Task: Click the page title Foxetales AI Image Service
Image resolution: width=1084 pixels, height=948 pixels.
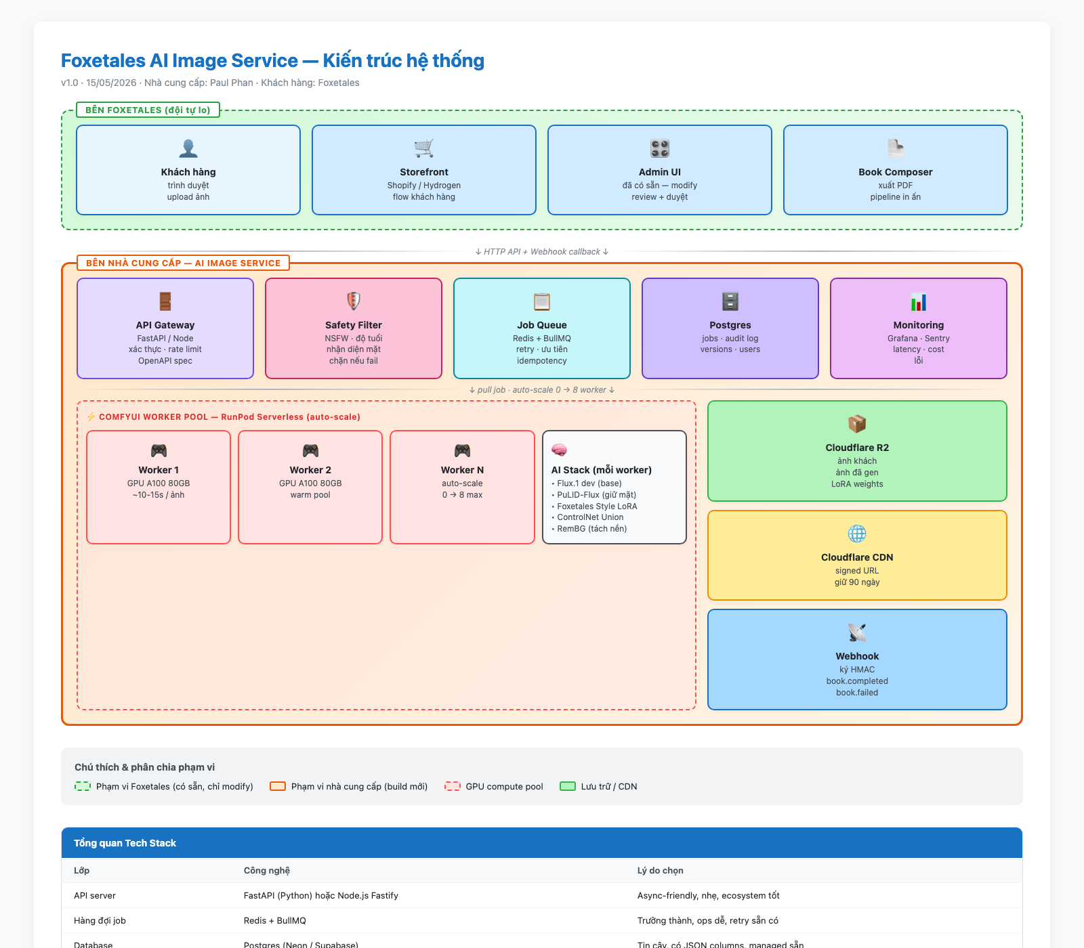Action: (x=272, y=60)
